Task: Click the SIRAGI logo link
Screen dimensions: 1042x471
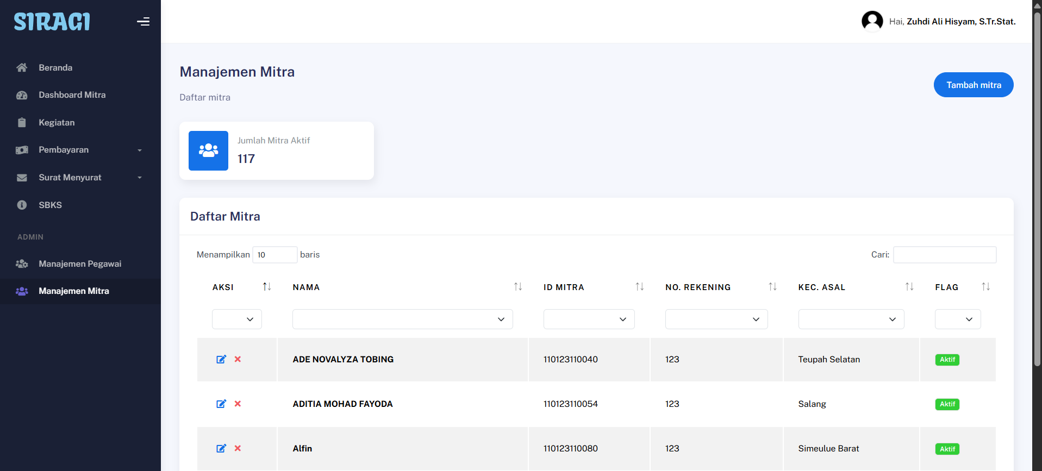Action: click(52, 22)
